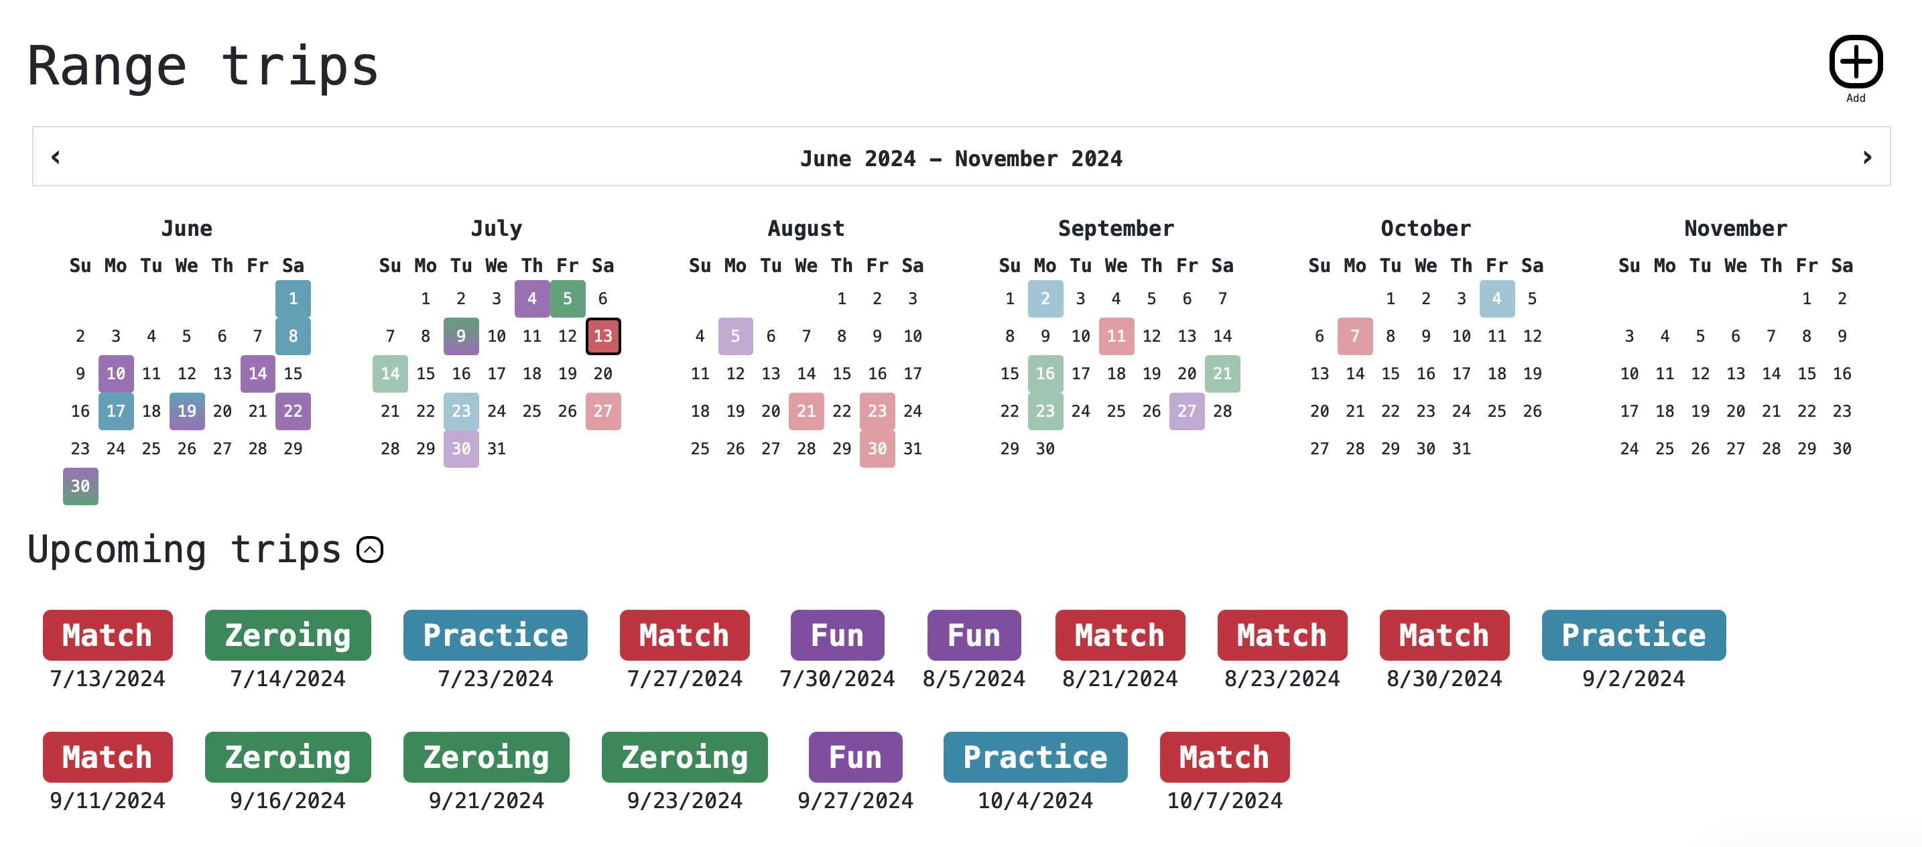Select the Match trip dated 10/7/2024
The height and width of the screenshot is (847, 1922).
(1224, 757)
